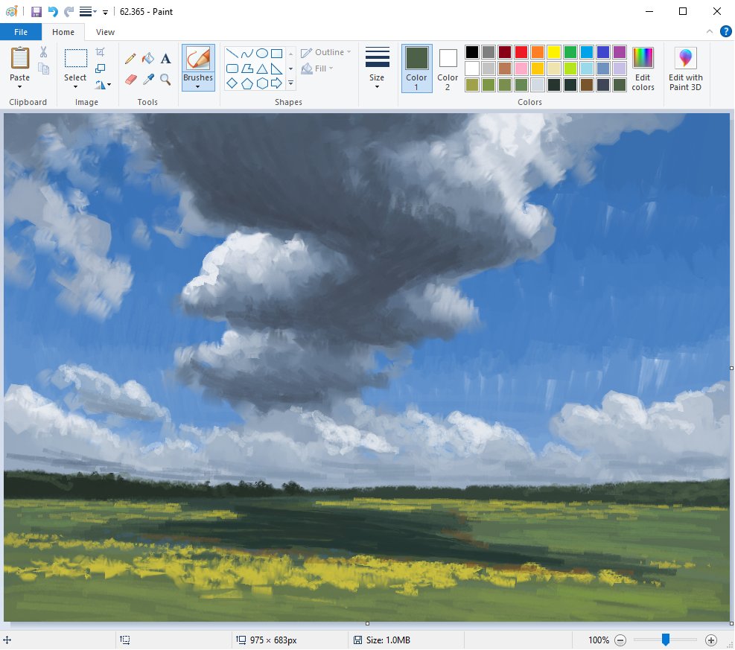
Task: Choose the Oval shape
Action: click(x=262, y=53)
